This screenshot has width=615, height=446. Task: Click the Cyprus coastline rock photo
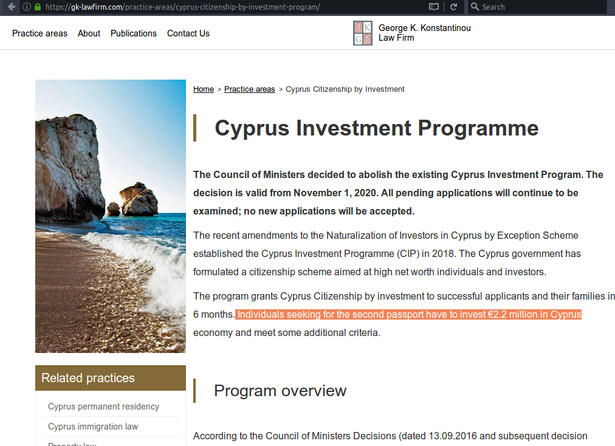coord(111,216)
